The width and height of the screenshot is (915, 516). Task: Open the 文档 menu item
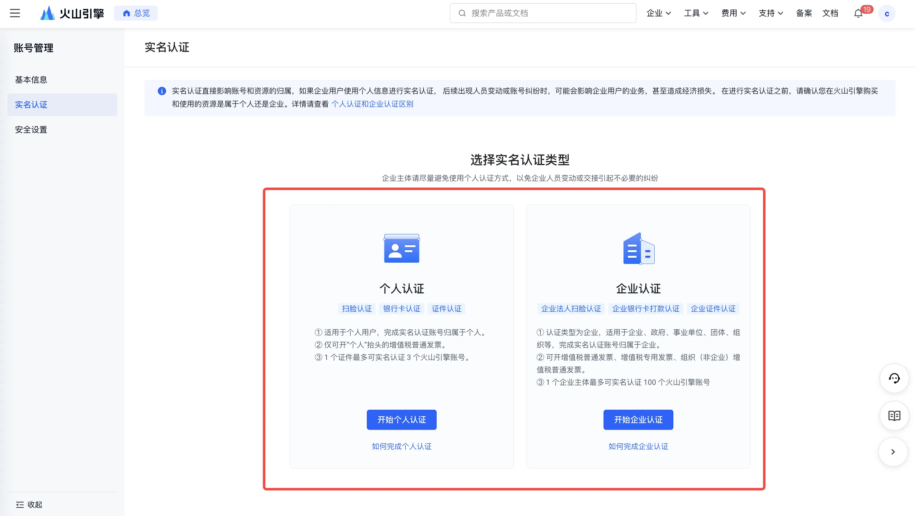pos(830,13)
